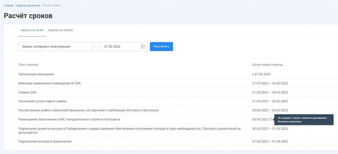Select the 'с 21.03.2022' period value
This screenshot has width=338, height=154.
[x=261, y=74]
